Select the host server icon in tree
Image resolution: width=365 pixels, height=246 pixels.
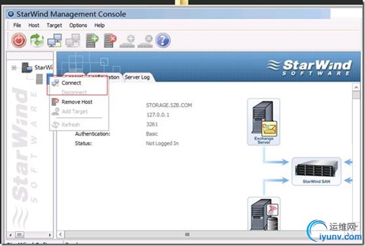tap(39, 79)
